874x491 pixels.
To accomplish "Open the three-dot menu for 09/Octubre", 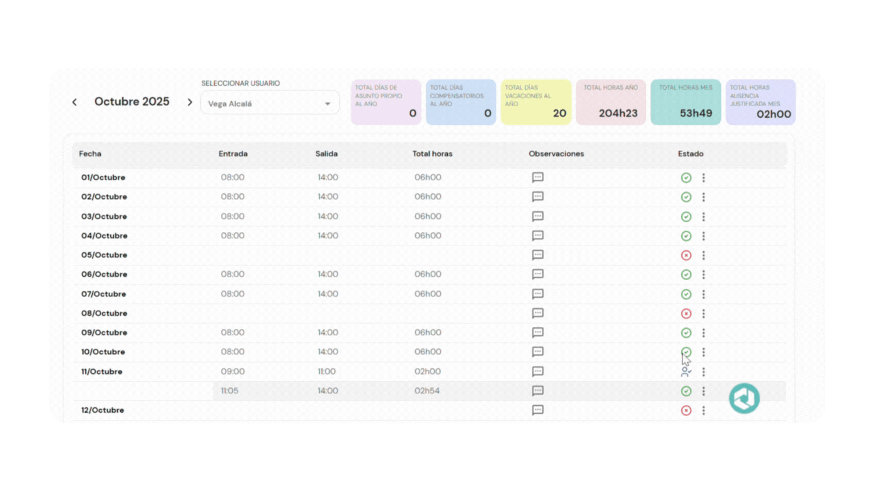I will click(704, 333).
